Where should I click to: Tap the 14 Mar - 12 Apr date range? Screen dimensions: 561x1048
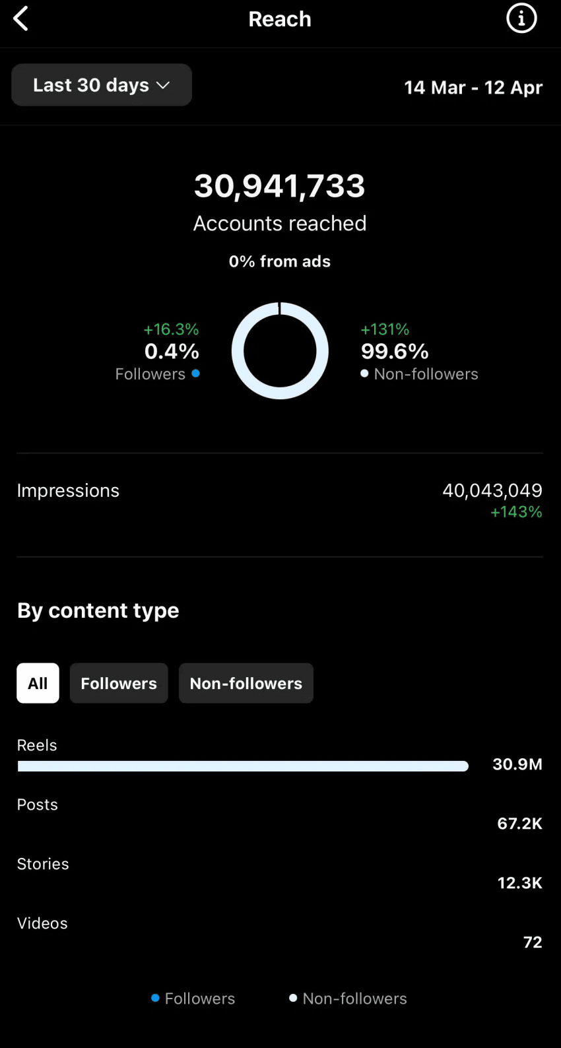point(473,88)
